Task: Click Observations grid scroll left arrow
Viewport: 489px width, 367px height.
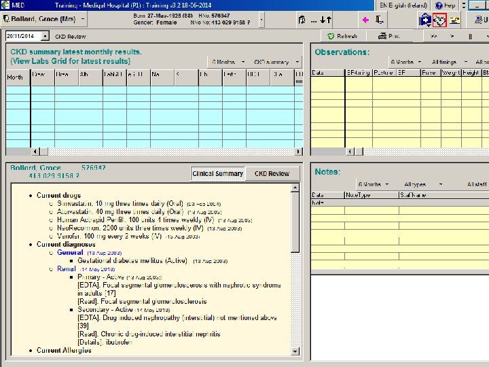Action: 350,152
